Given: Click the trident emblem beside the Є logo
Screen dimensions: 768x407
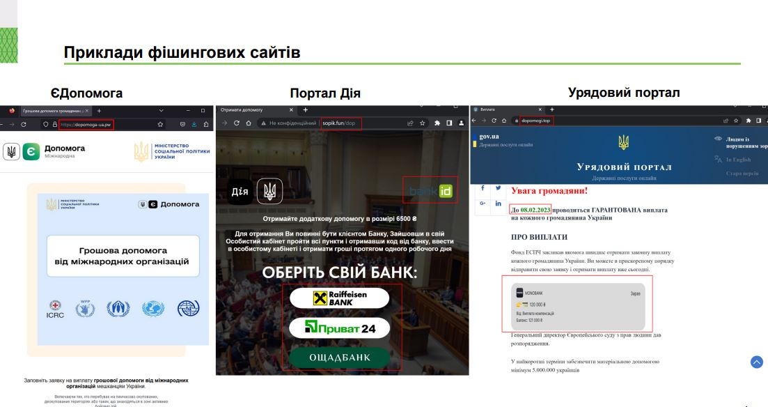Looking at the screenshot, I should point(11,151).
